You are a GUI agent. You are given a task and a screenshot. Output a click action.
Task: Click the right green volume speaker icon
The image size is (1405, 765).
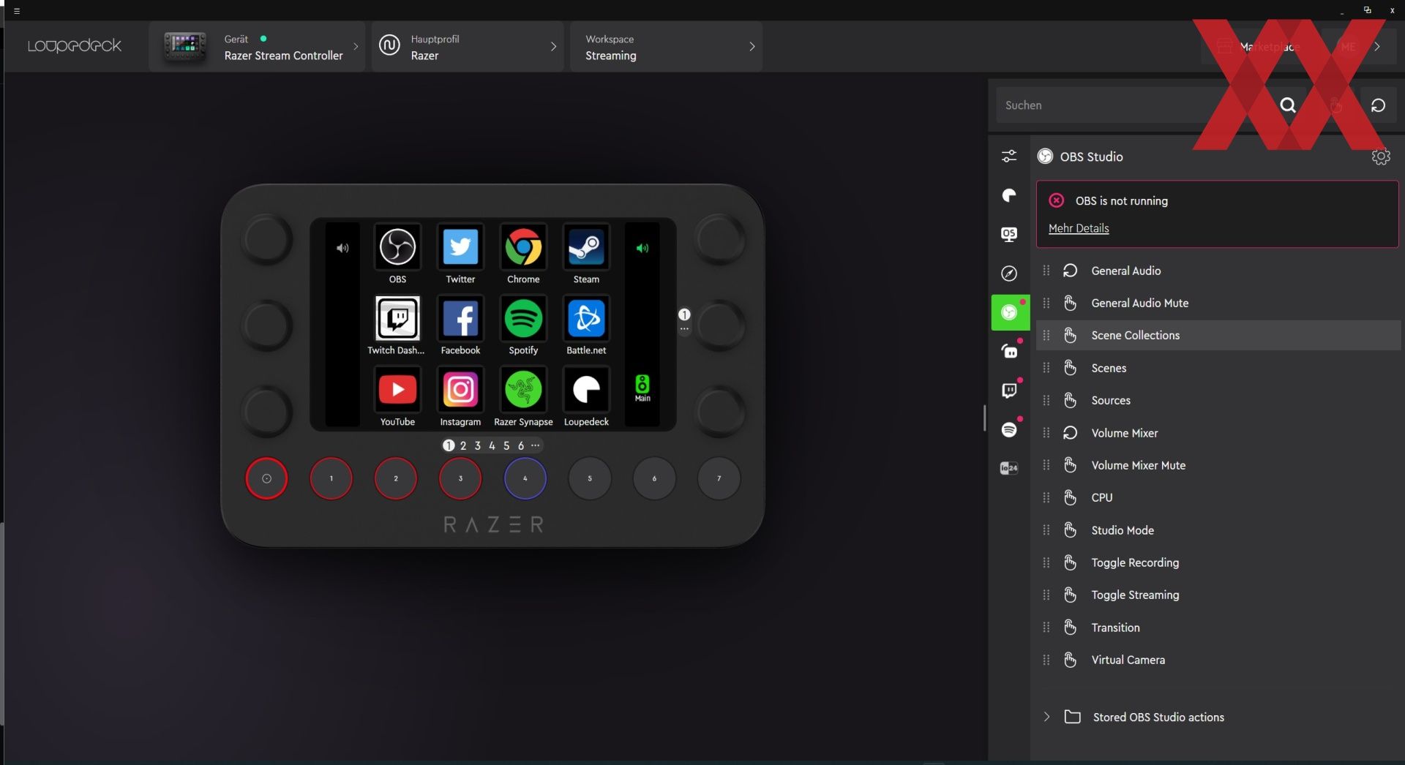(x=642, y=249)
